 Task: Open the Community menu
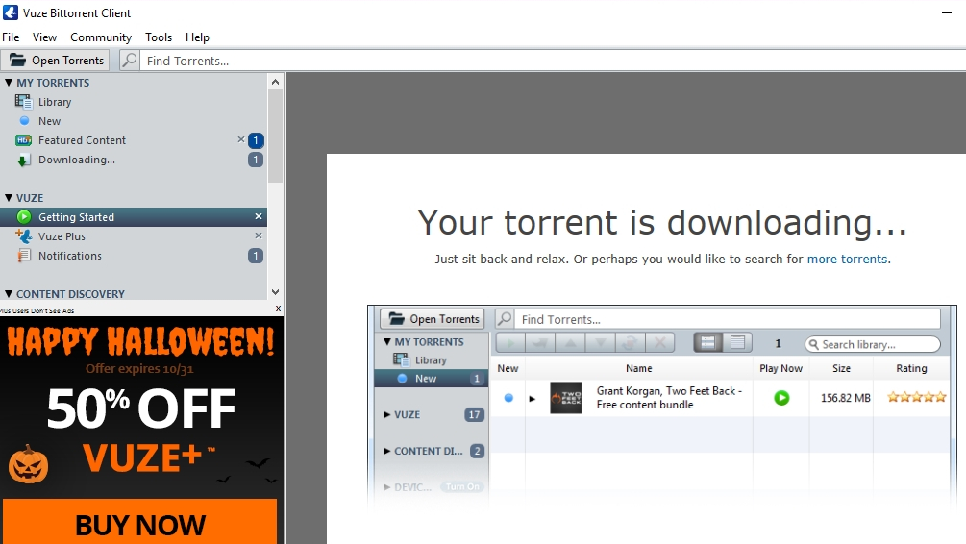click(101, 37)
